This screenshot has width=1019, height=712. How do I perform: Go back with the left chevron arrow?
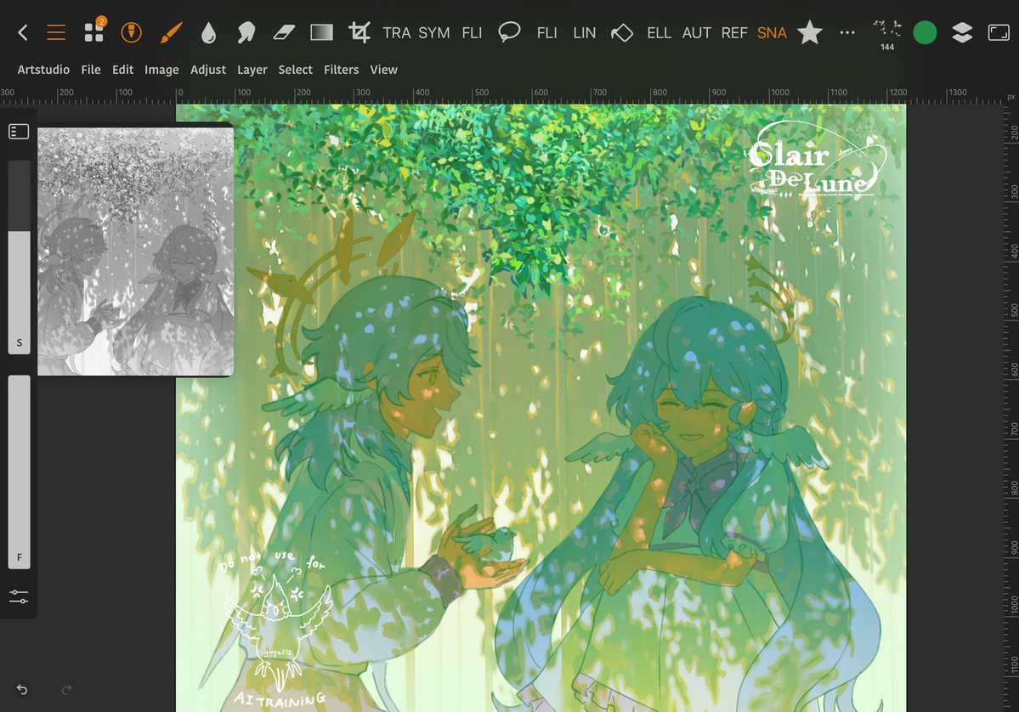23,32
